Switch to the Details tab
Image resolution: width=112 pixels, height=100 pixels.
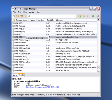[21, 75]
